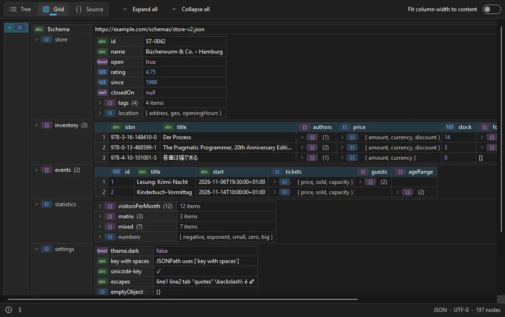
Task: Collapse the statistics node
Action: [x=36, y=204]
